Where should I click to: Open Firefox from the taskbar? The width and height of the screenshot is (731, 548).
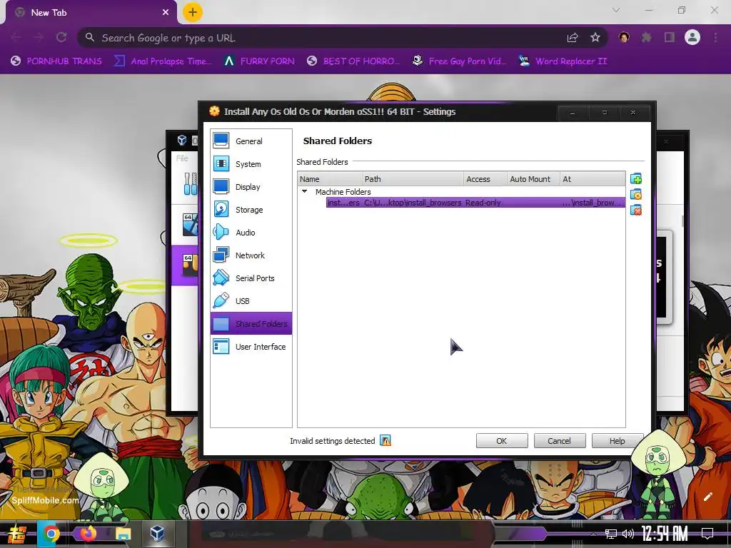(87, 533)
